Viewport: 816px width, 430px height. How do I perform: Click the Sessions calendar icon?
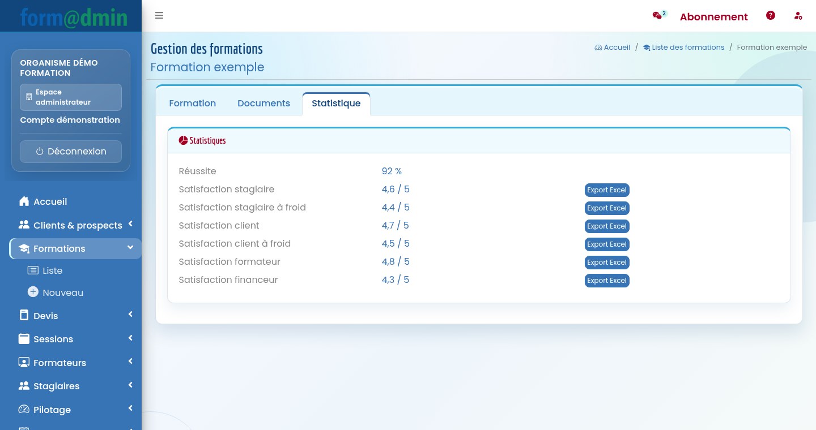(x=24, y=339)
